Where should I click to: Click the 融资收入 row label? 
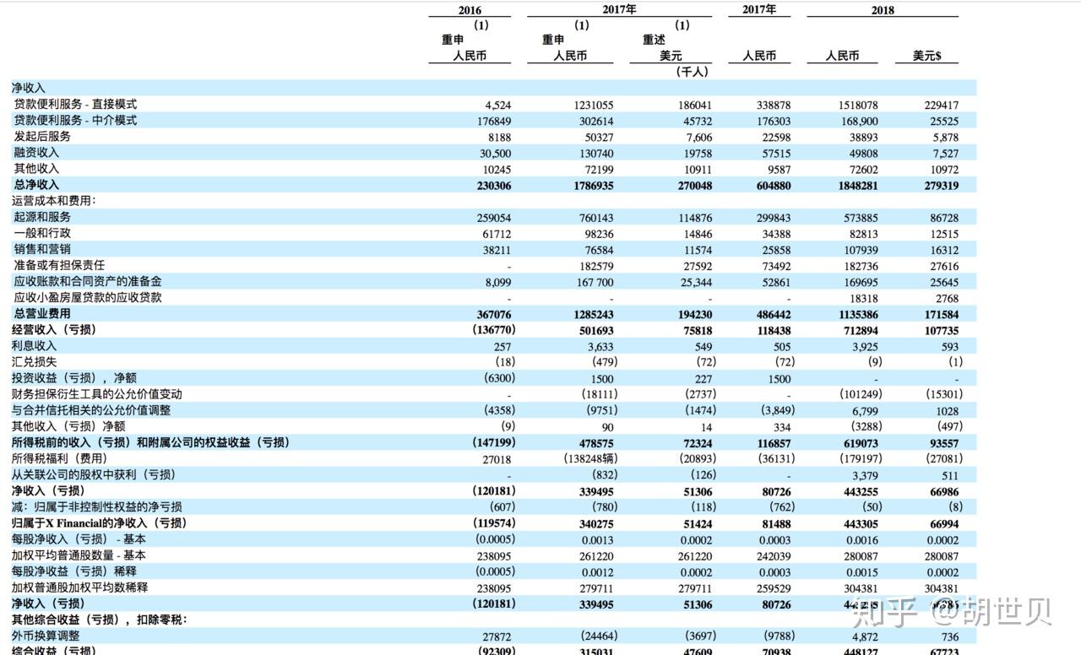(x=38, y=152)
